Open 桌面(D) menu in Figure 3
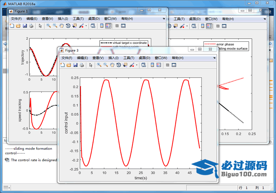Viewport: 276px width, 193px height. pyautogui.click(x=144, y=58)
